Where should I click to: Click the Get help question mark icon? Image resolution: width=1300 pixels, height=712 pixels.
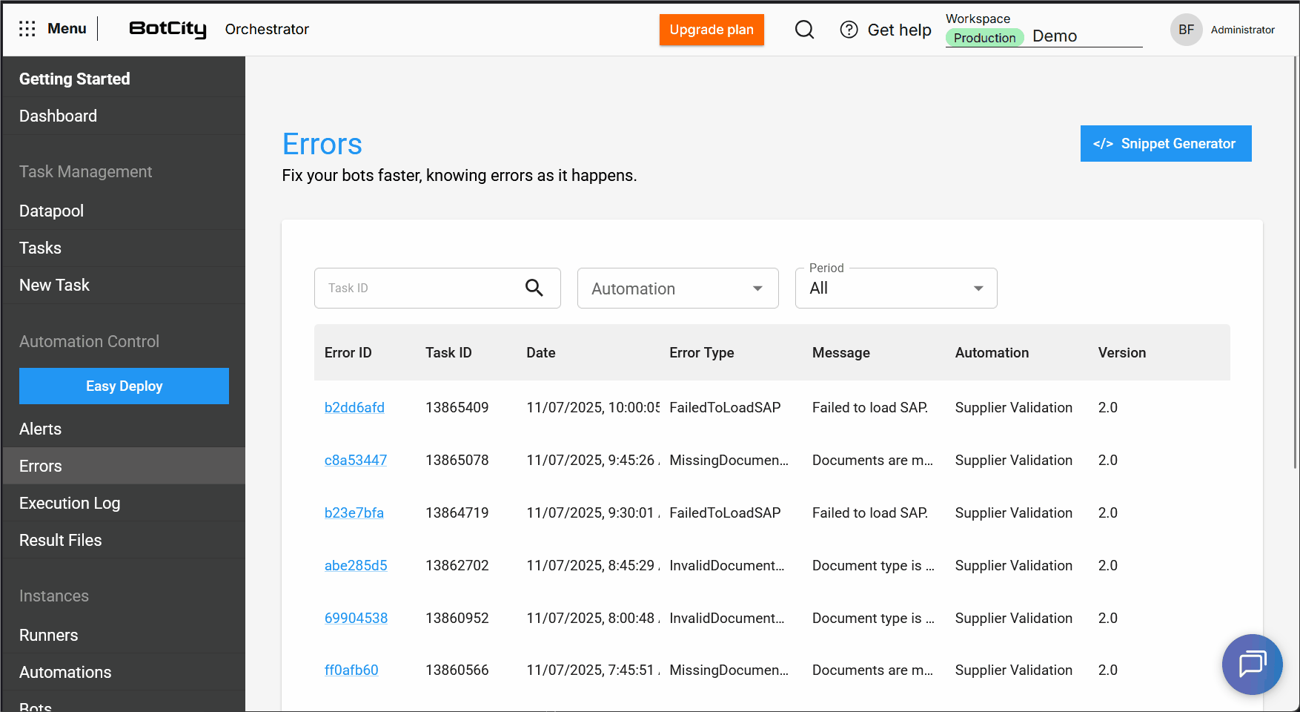pyautogui.click(x=848, y=30)
